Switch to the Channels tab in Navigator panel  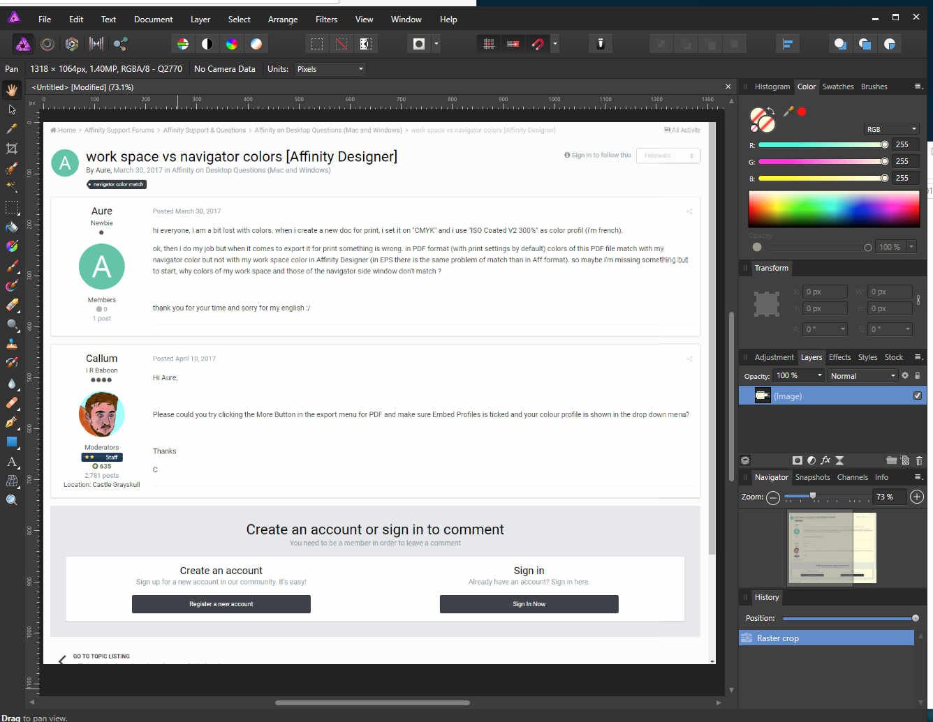853,477
